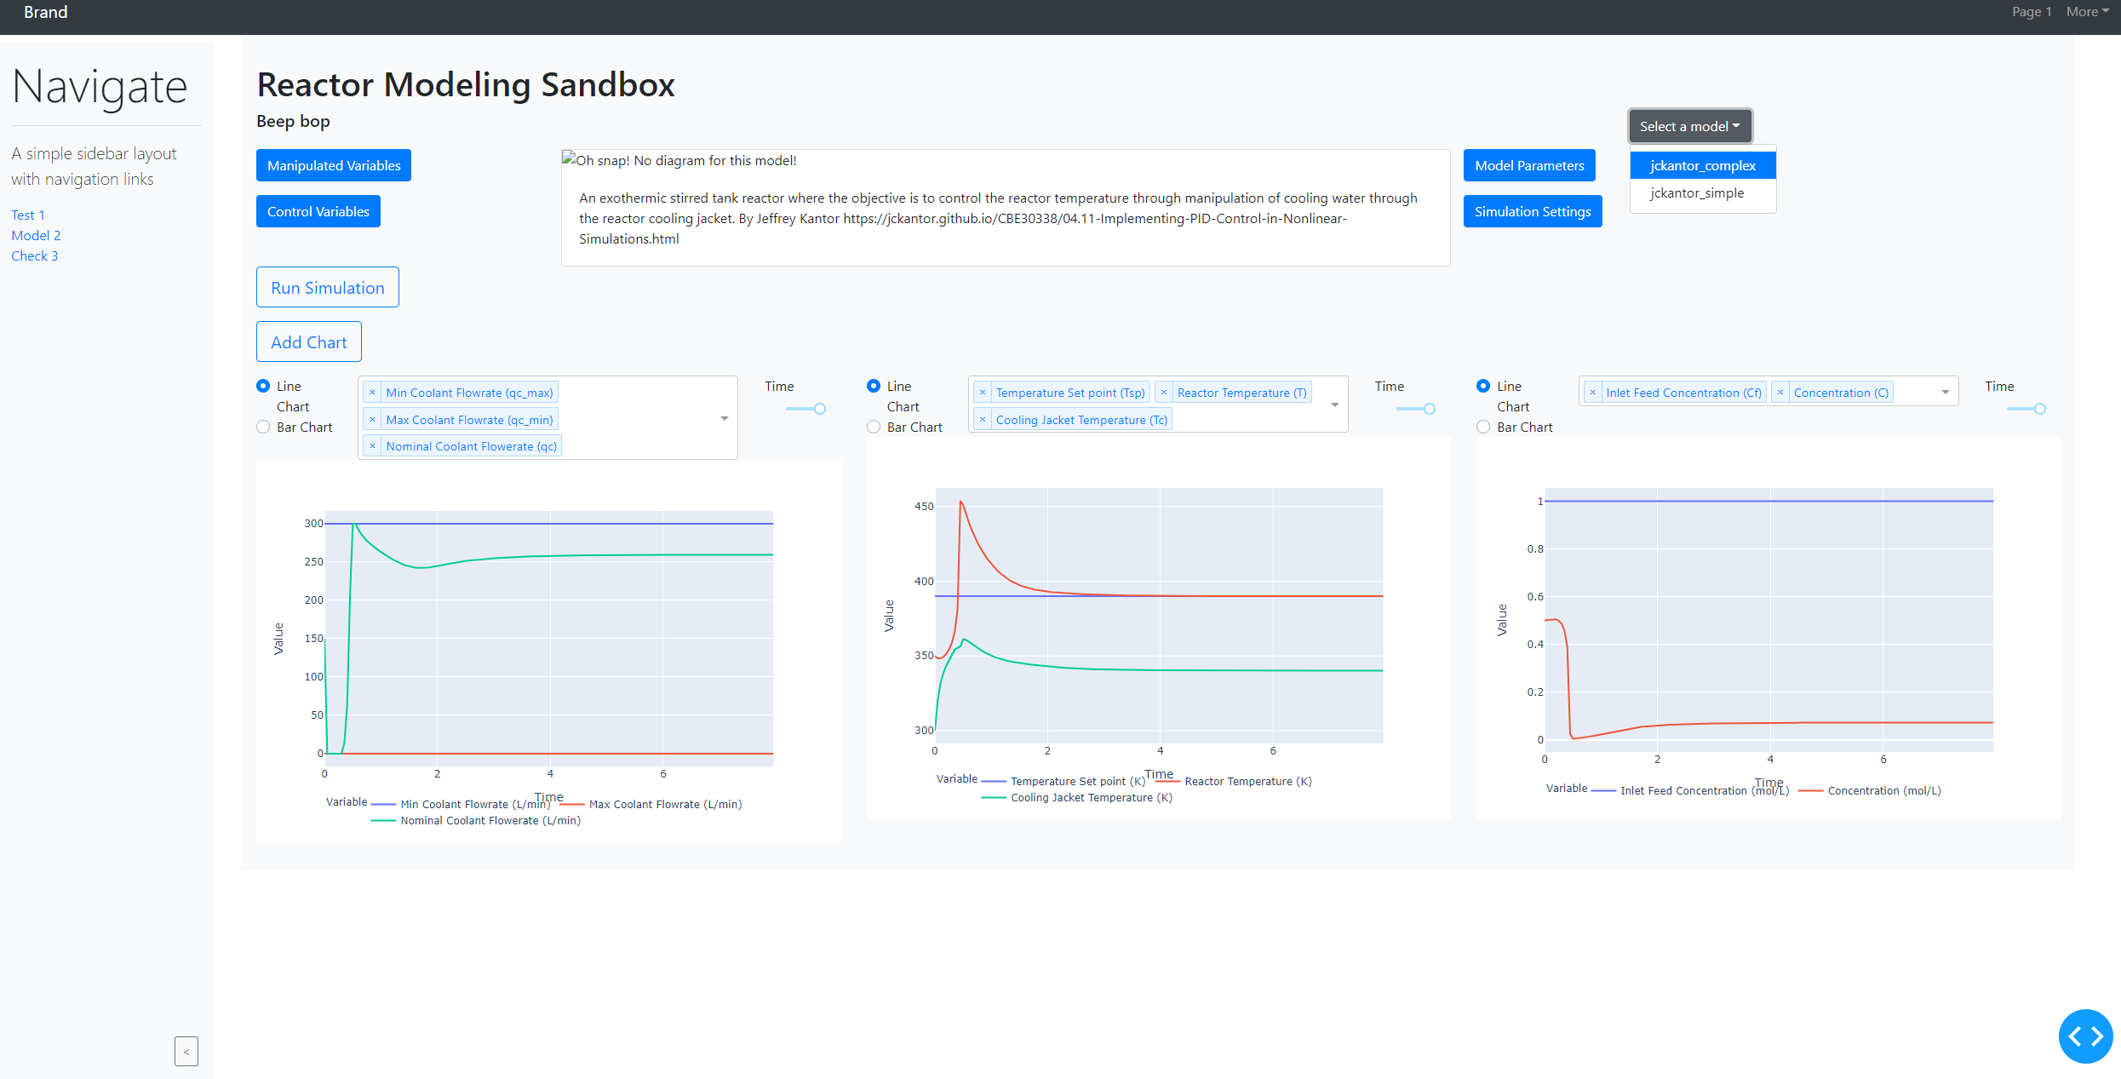Select jckantor_simple from the model list

1697,192
